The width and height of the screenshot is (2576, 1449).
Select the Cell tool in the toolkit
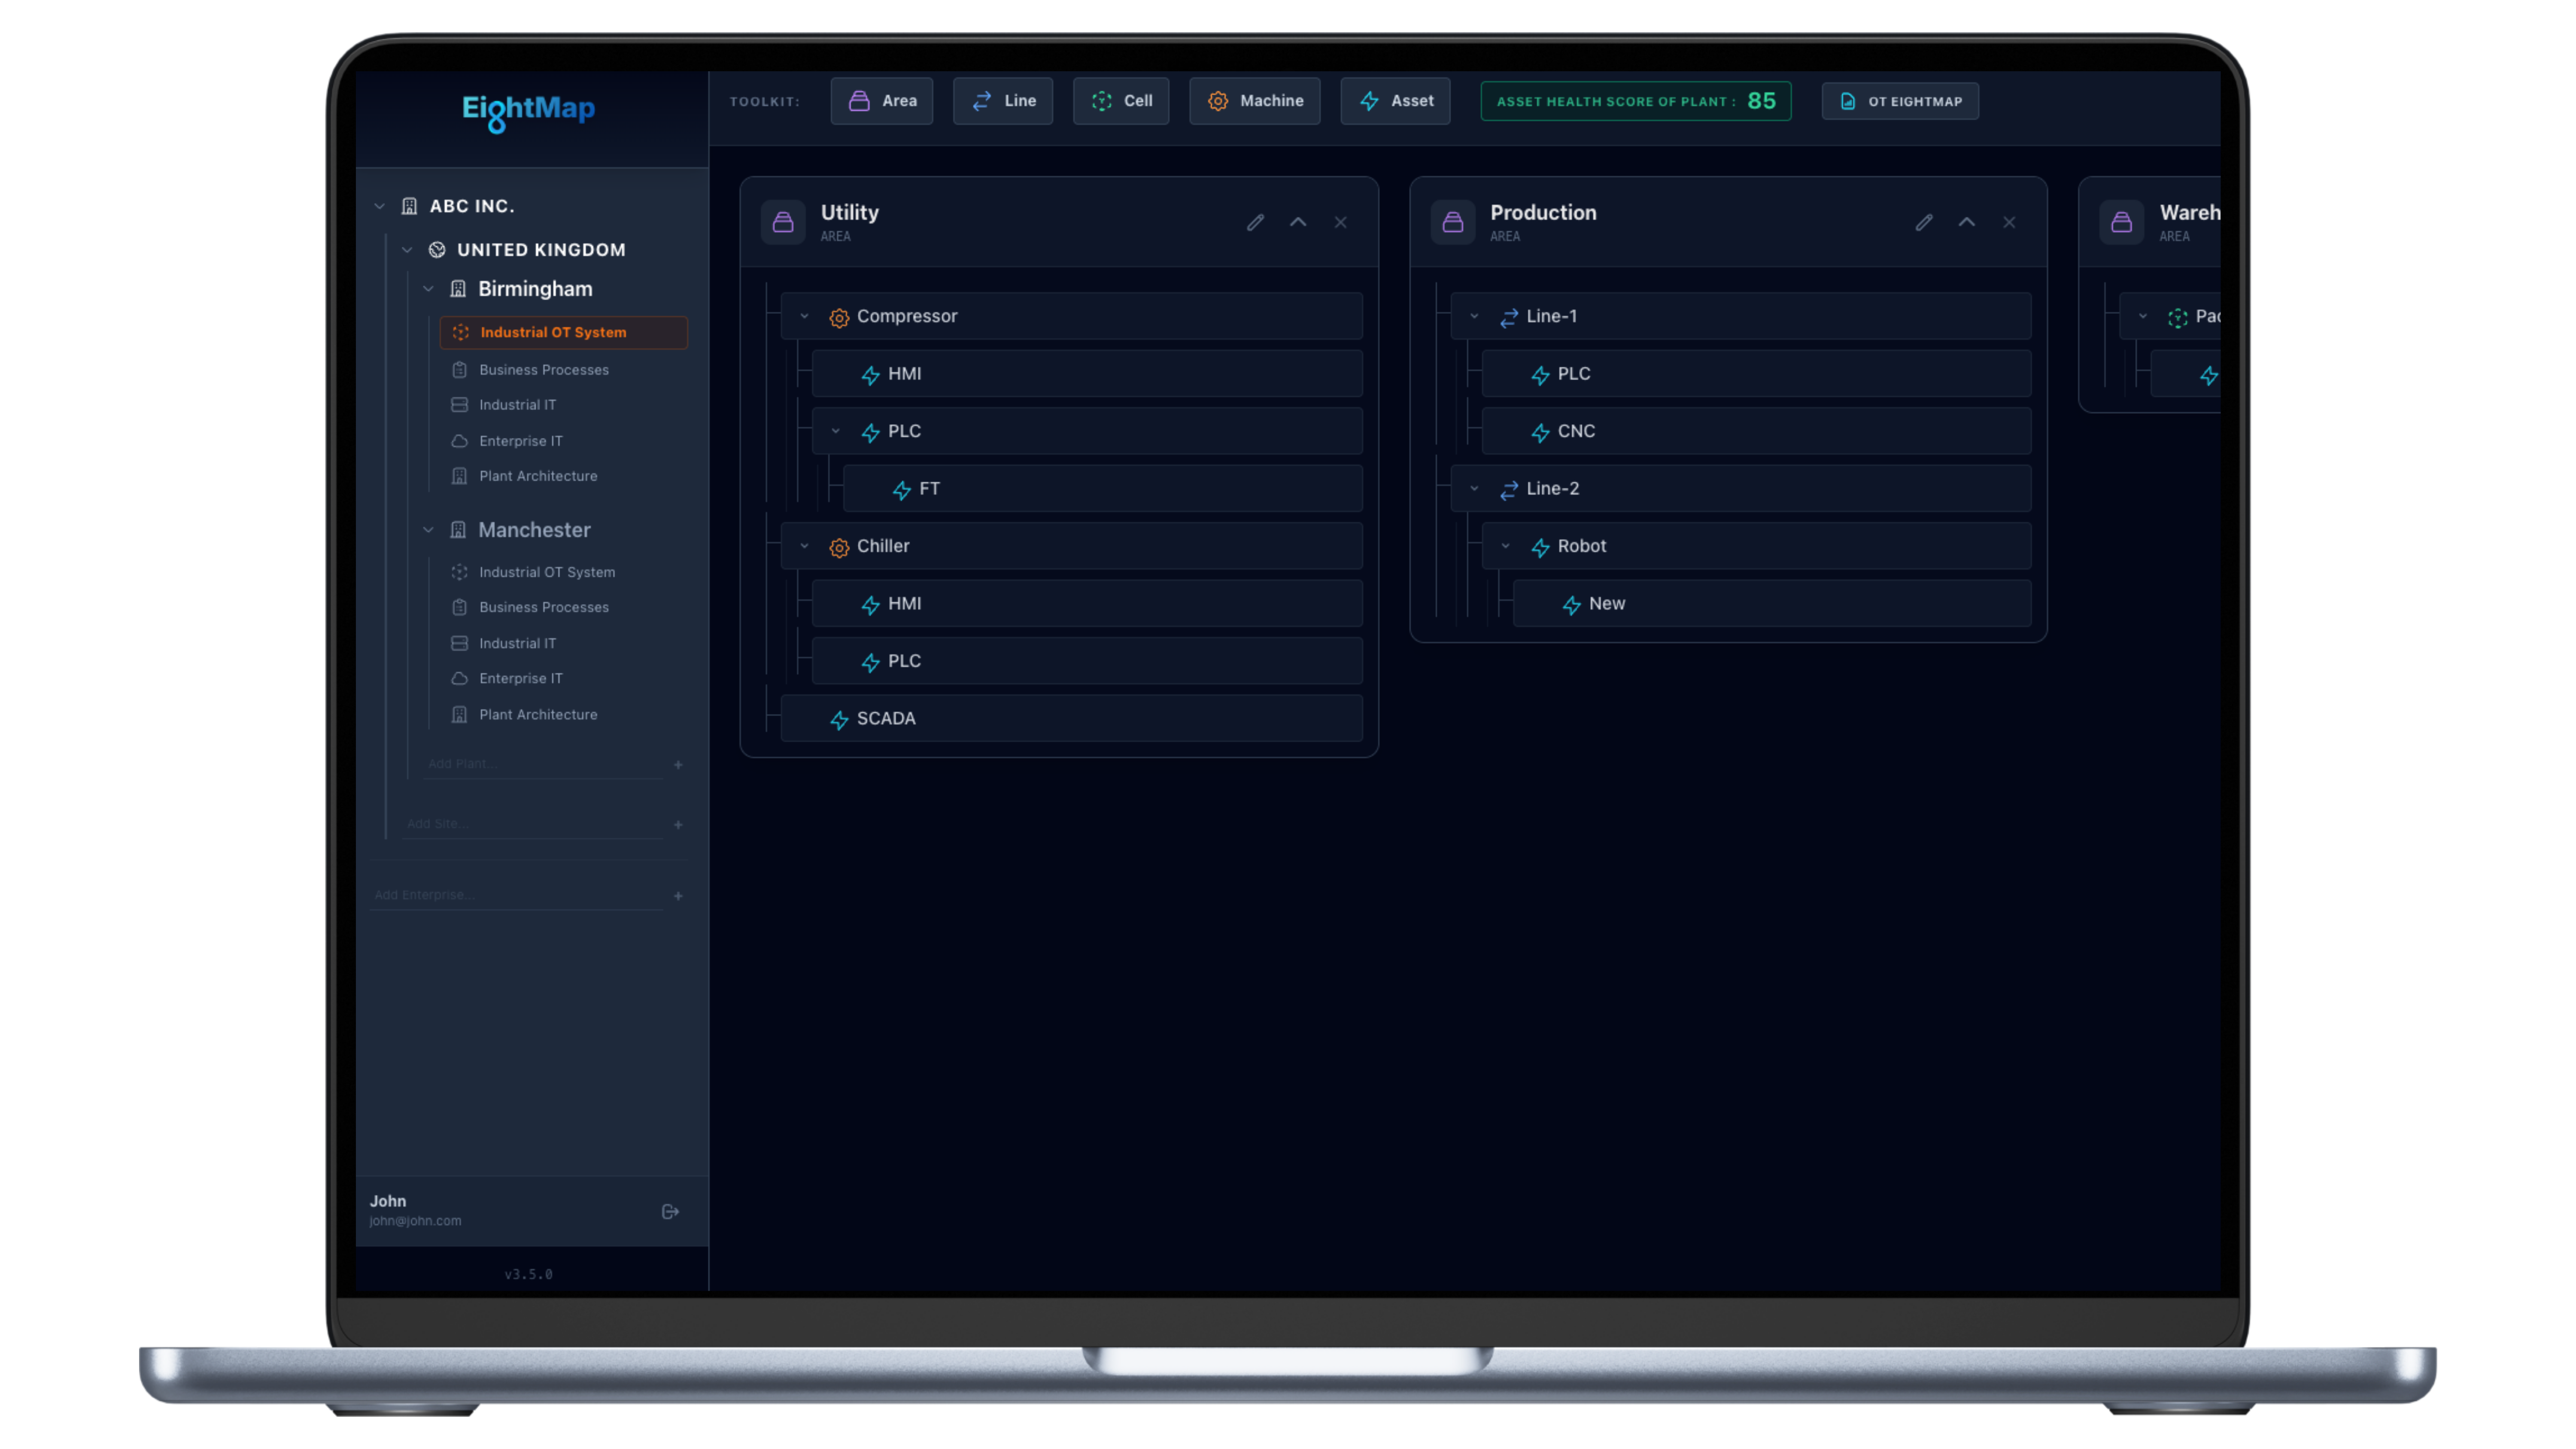coord(1120,101)
